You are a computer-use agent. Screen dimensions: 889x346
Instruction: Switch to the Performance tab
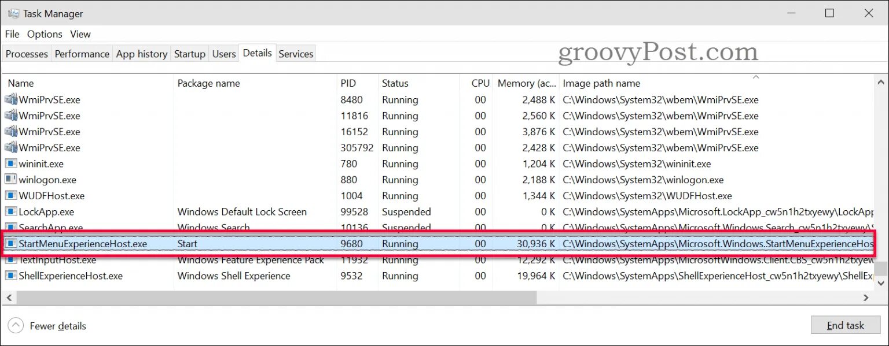point(82,54)
